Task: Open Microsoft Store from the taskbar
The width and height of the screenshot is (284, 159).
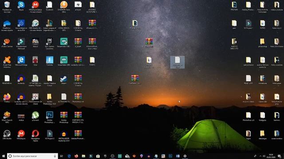Action: point(98,156)
